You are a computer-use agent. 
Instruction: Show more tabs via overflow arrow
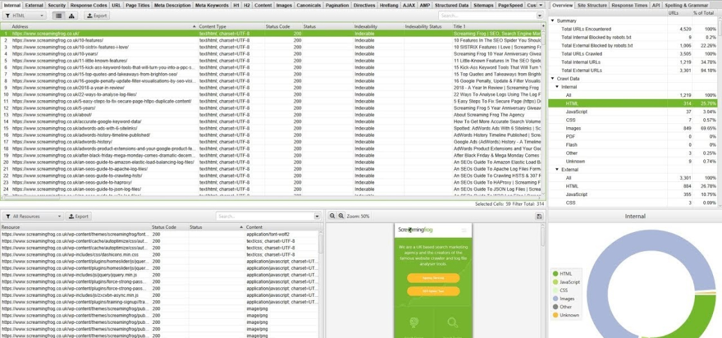pyautogui.click(x=541, y=5)
